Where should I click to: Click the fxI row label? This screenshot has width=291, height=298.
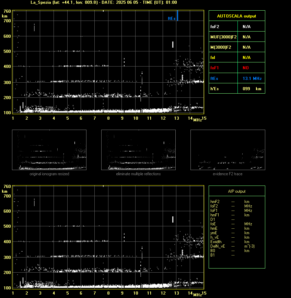click(213, 57)
